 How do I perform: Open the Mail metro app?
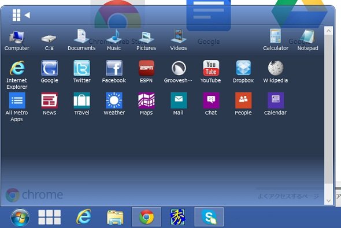[x=179, y=104]
